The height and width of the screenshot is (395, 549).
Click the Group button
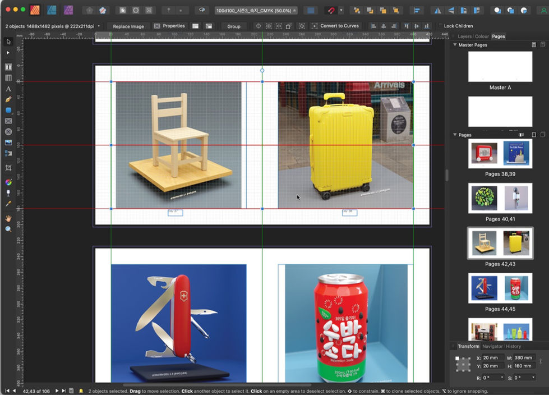233,26
